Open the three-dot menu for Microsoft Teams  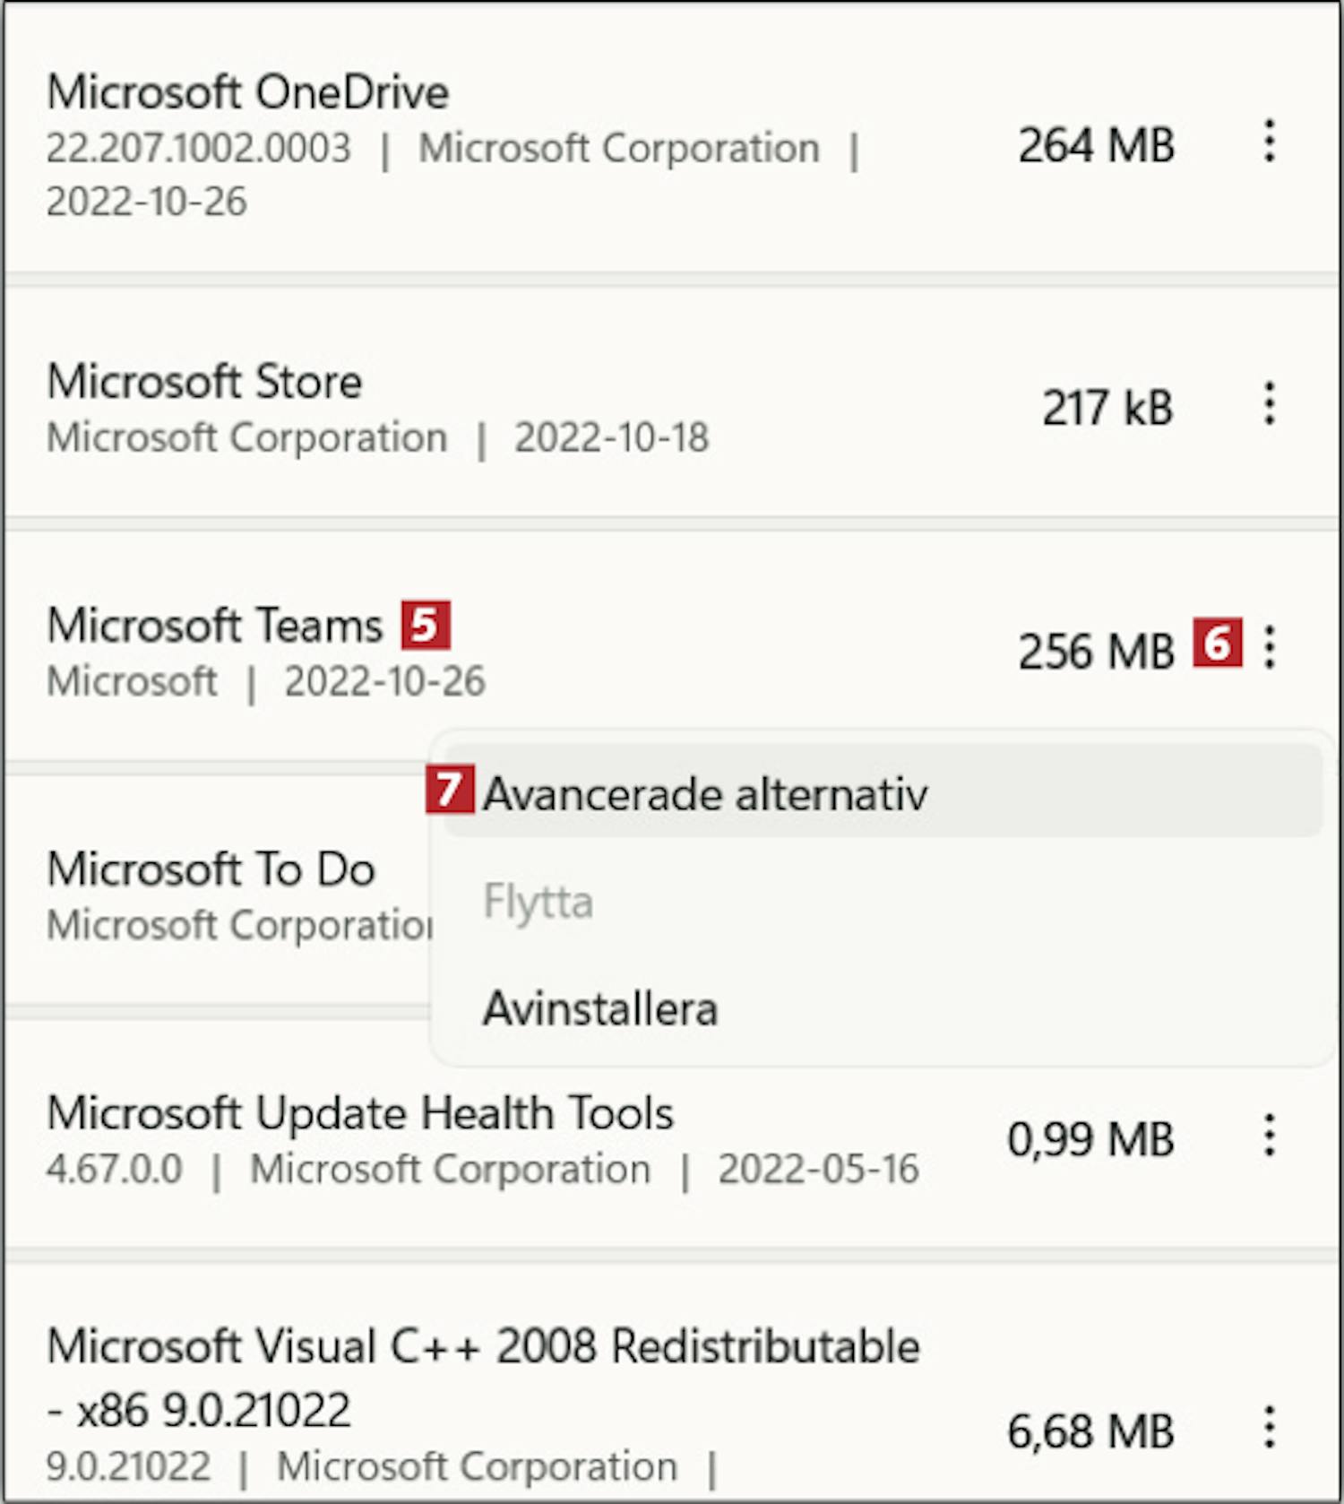[1269, 646]
